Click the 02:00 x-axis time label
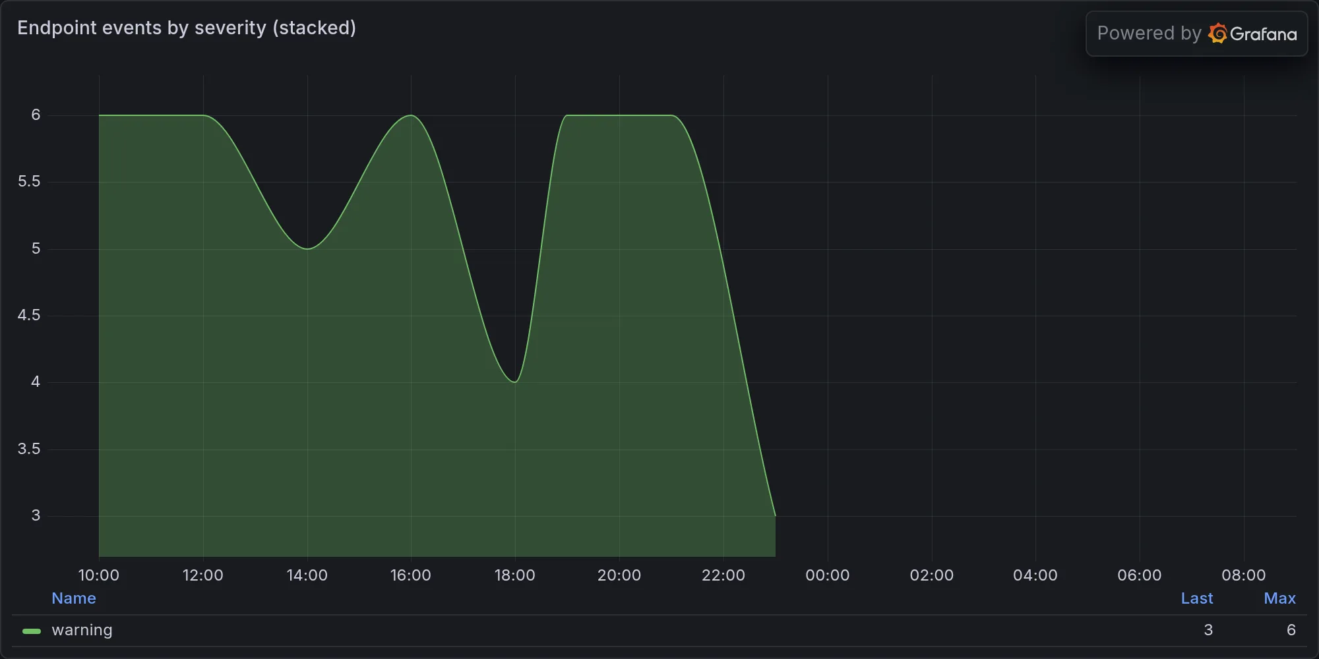Viewport: 1319px width, 659px height. click(932, 575)
